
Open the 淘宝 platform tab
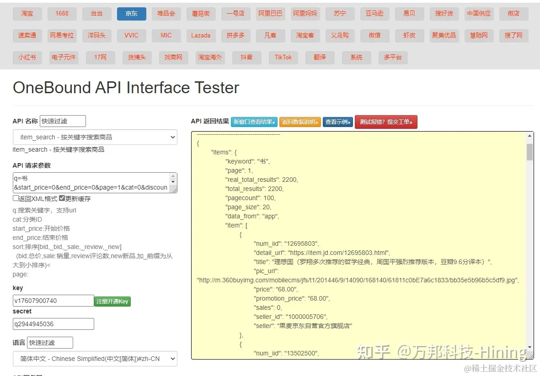pos(27,14)
